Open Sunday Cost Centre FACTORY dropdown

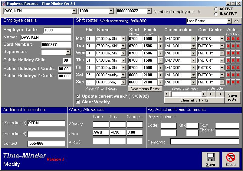click(x=222, y=82)
